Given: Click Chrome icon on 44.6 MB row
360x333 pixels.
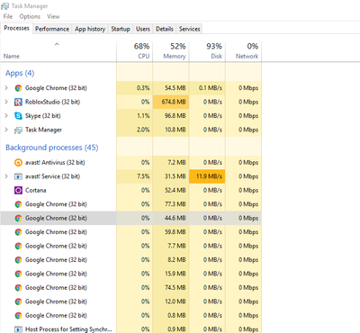Looking at the screenshot, I should point(18,218).
